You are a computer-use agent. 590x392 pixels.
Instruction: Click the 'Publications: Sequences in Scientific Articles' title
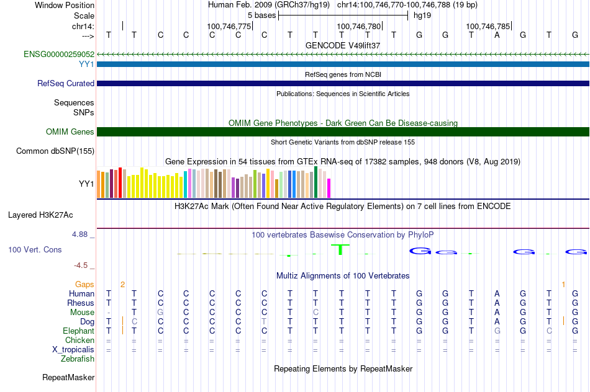[x=343, y=94]
